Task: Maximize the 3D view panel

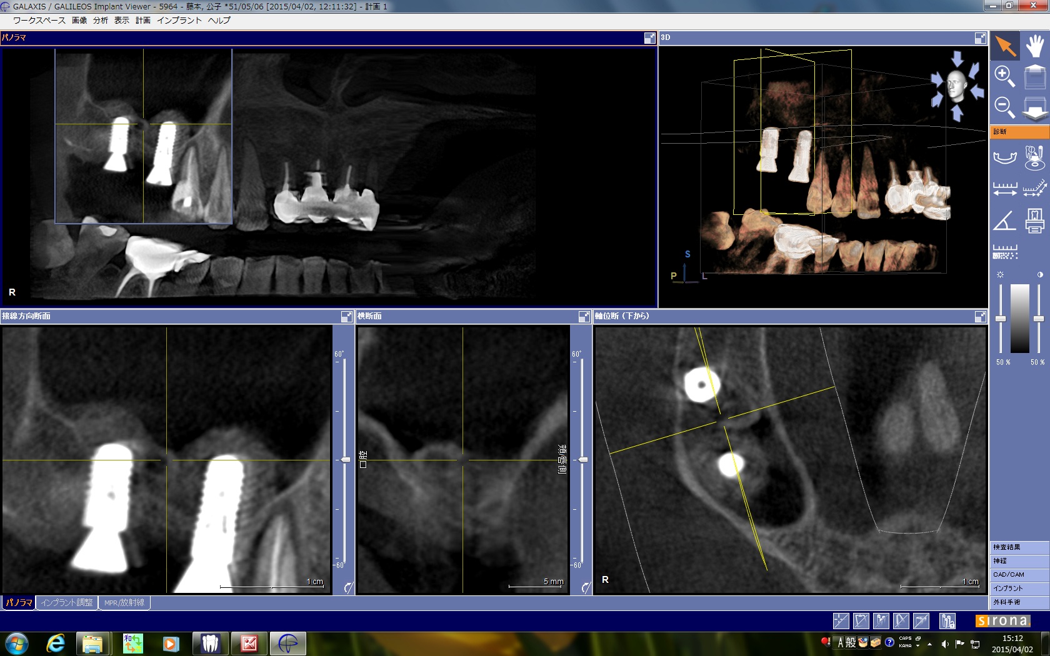Action: [x=980, y=38]
